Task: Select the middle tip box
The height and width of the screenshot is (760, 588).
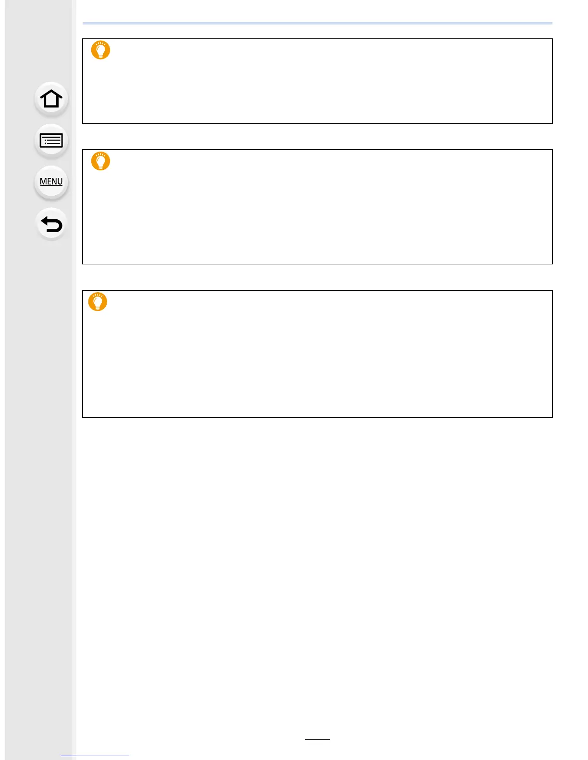Action: coord(318,207)
